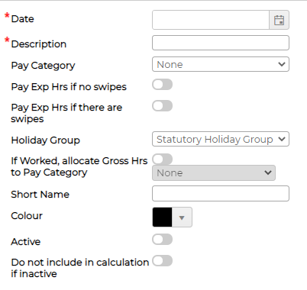Expand the Holiday Group dropdown
Image resolution: width=307 pixels, height=290 pixels.
[221, 139]
